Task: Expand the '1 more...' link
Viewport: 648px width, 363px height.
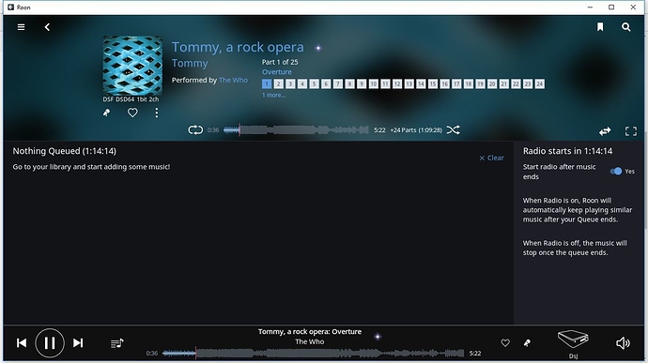Action: click(x=273, y=95)
